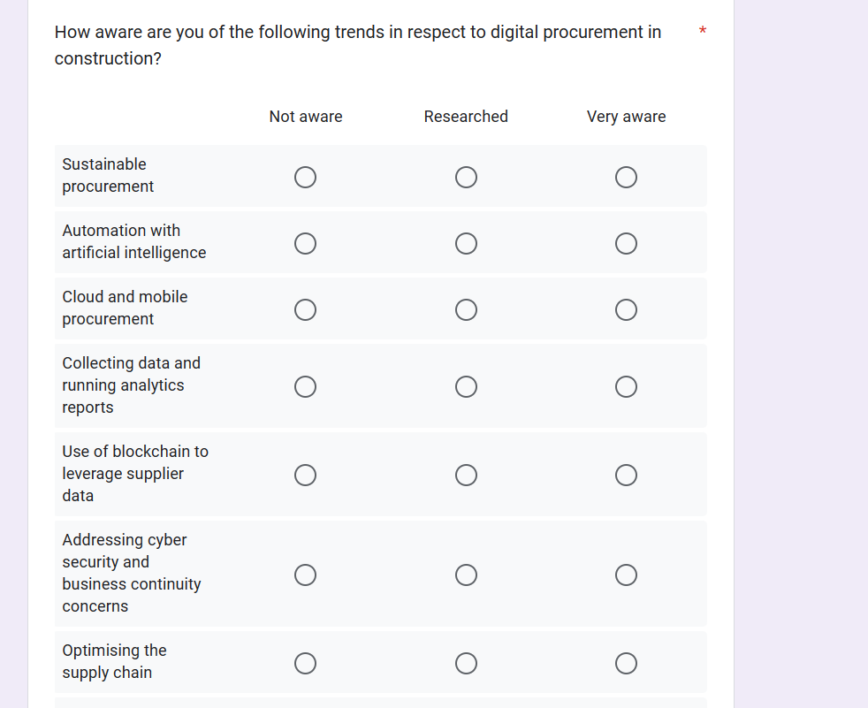
Task: Choose 'Very aware' for Sustainable procurement
Action: 626,178
